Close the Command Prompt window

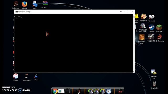coord(132,11)
